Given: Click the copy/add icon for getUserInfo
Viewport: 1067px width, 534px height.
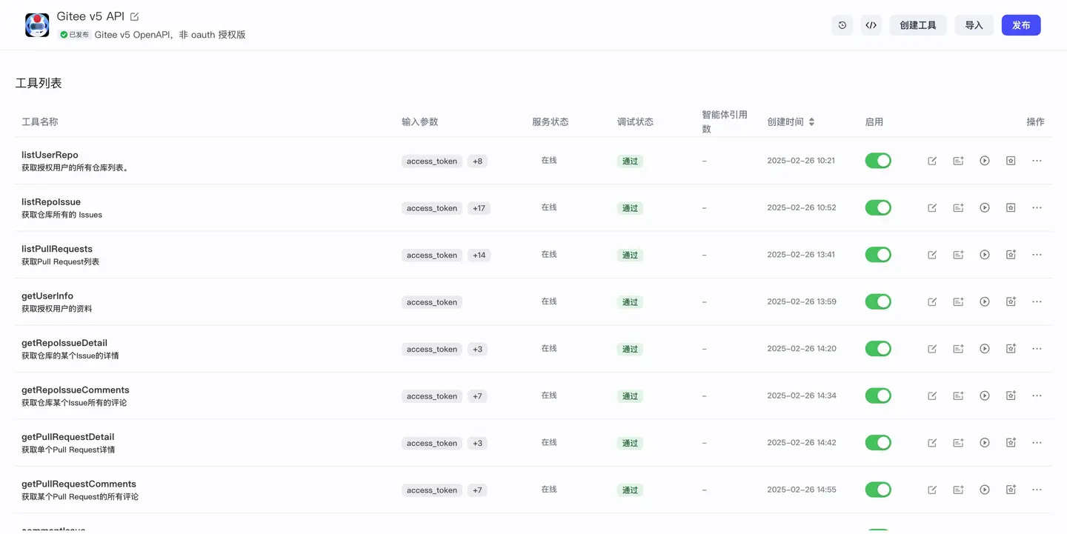Looking at the screenshot, I should tap(958, 301).
